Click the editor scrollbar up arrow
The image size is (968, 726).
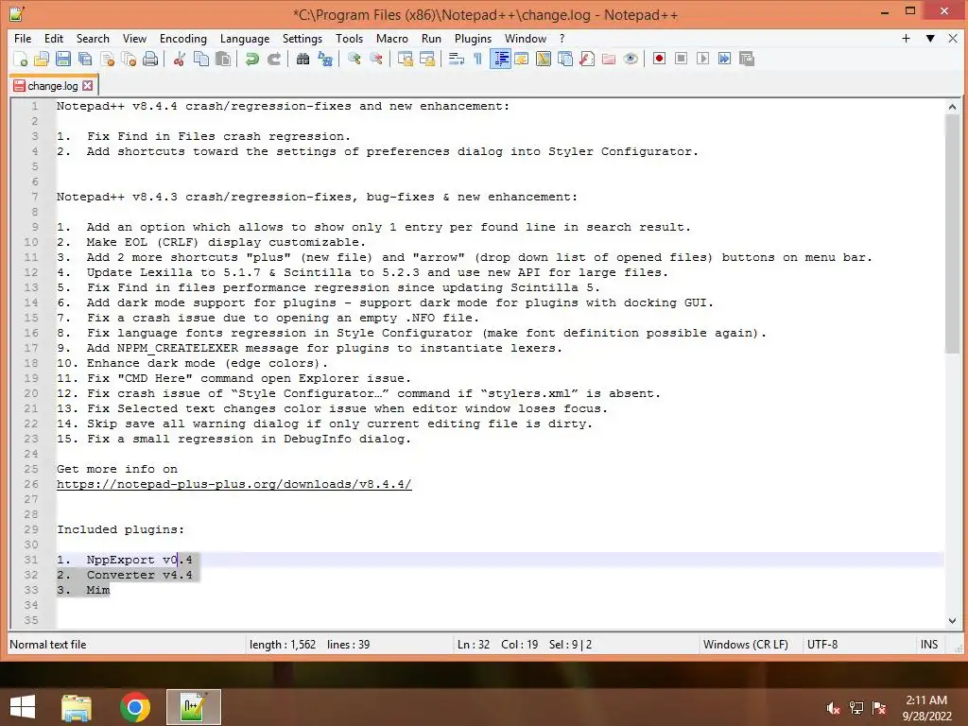point(952,107)
